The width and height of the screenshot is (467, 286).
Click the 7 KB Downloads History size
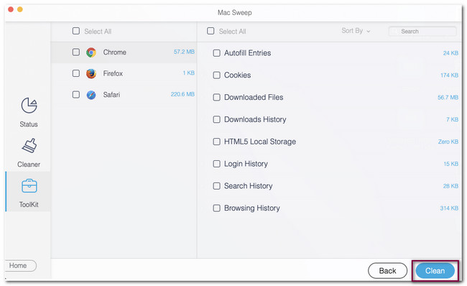click(452, 119)
